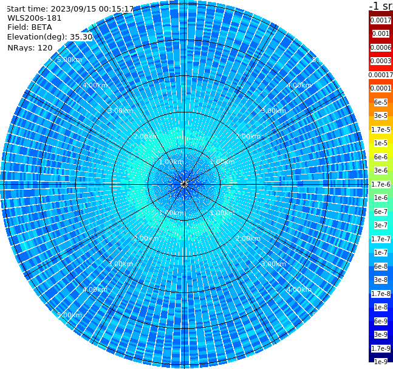The width and height of the screenshot is (393, 369).
Task: Click the NRays: 120 label
Action: pyautogui.click(x=30, y=47)
